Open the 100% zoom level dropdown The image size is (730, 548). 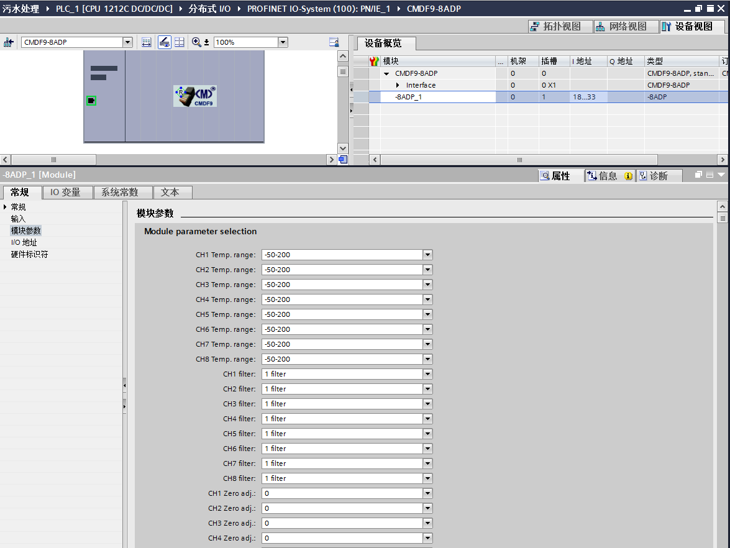click(283, 42)
